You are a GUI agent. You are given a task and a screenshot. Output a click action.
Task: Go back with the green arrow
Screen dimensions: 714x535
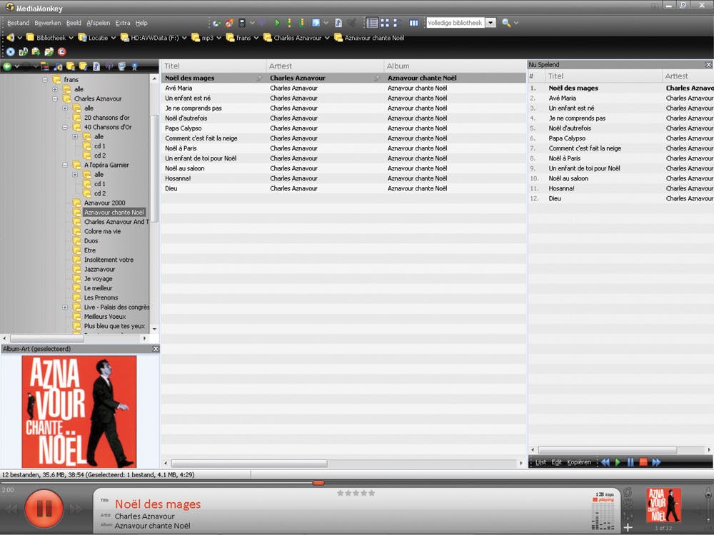click(x=7, y=66)
